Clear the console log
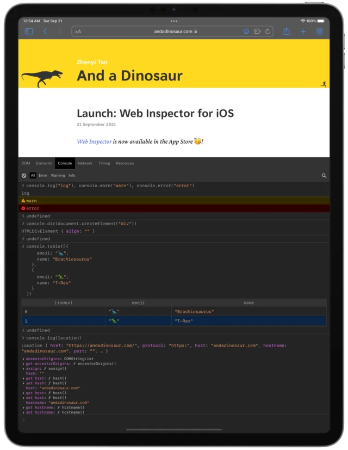The height and width of the screenshot is (450, 348). (x=24, y=175)
